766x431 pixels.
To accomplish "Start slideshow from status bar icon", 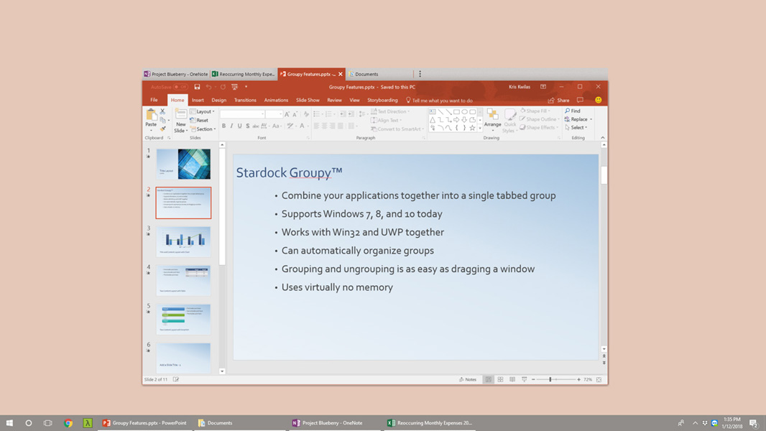I will click(524, 379).
